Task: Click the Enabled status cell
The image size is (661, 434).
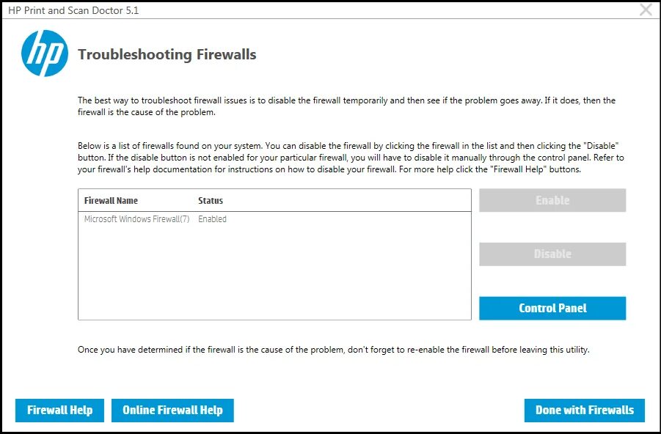Action: click(212, 219)
